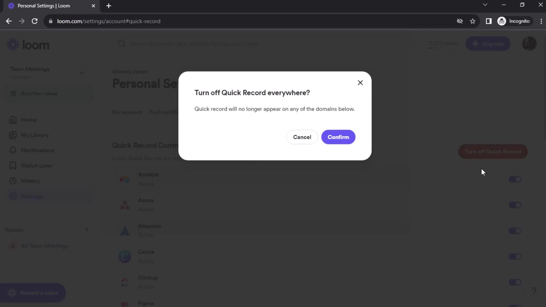Select My account tab in settings
Screen dimensions: 546x307
(x=127, y=112)
